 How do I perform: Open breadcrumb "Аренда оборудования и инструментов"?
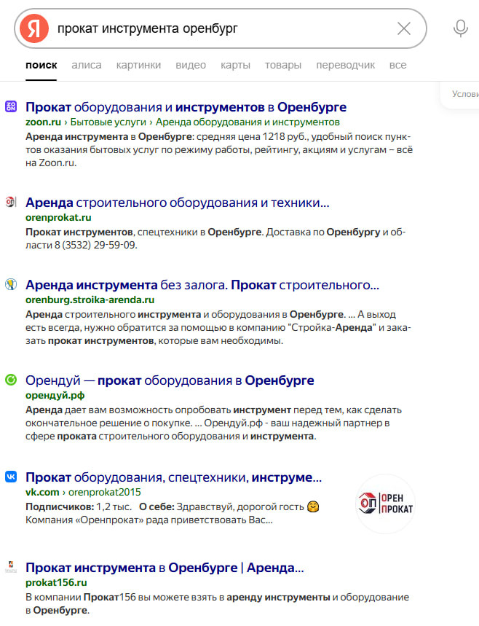(x=248, y=122)
